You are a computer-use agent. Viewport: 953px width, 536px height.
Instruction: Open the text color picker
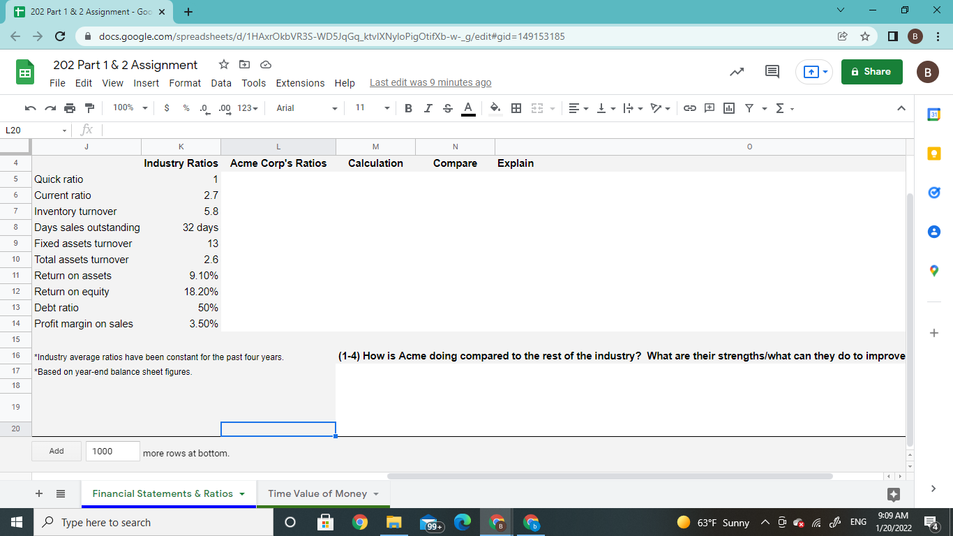click(x=468, y=108)
